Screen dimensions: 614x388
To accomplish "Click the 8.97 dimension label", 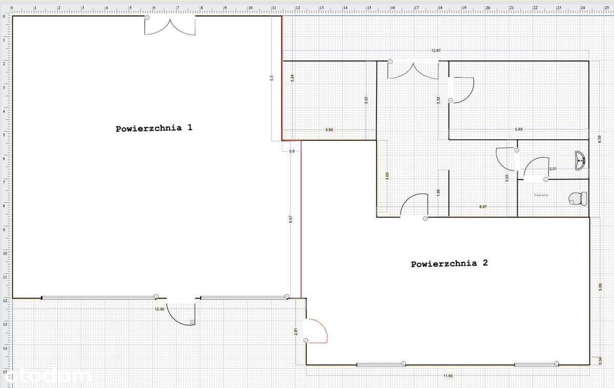I will point(483,207).
